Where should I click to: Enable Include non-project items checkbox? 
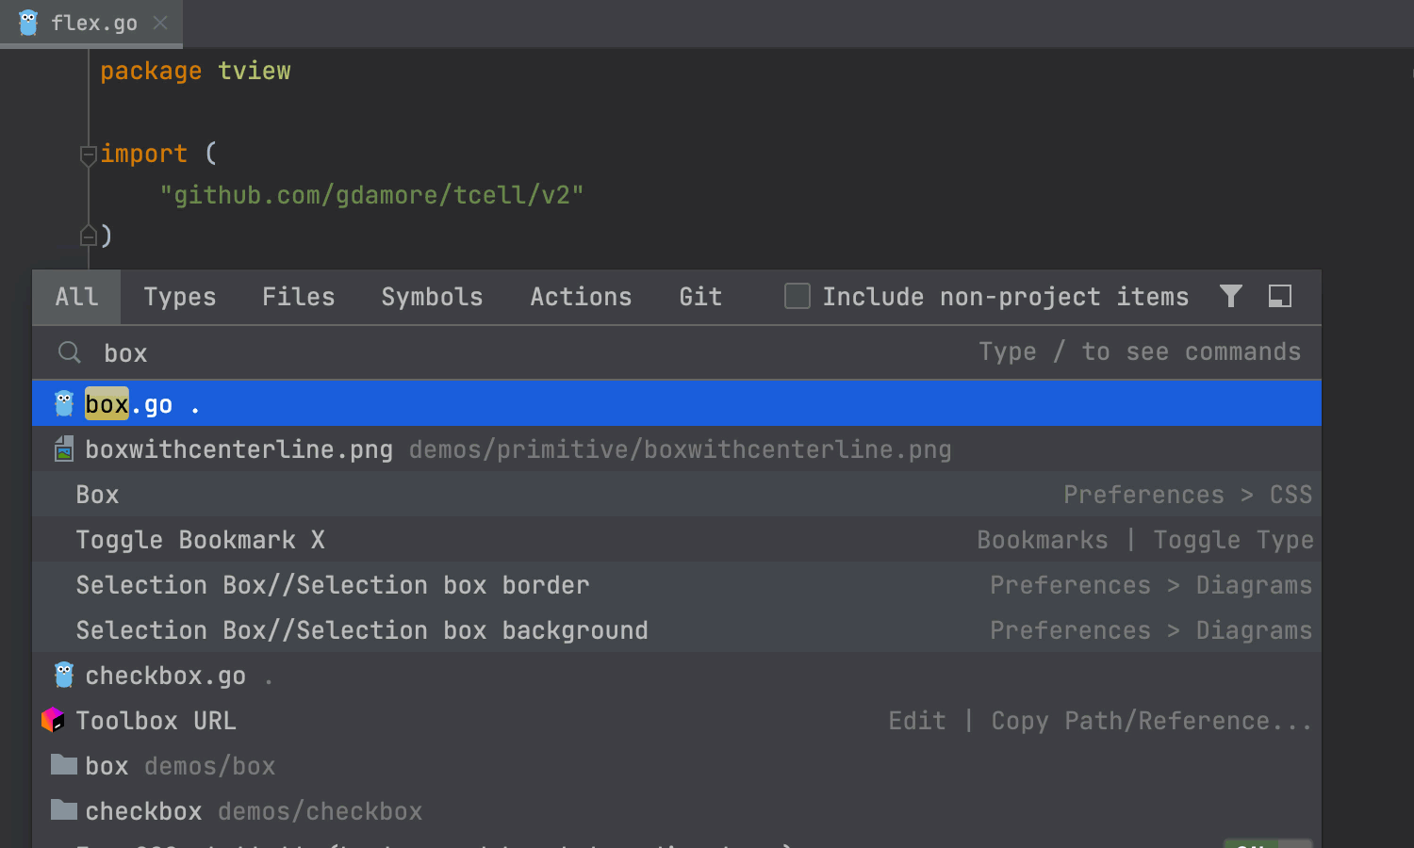click(797, 297)
